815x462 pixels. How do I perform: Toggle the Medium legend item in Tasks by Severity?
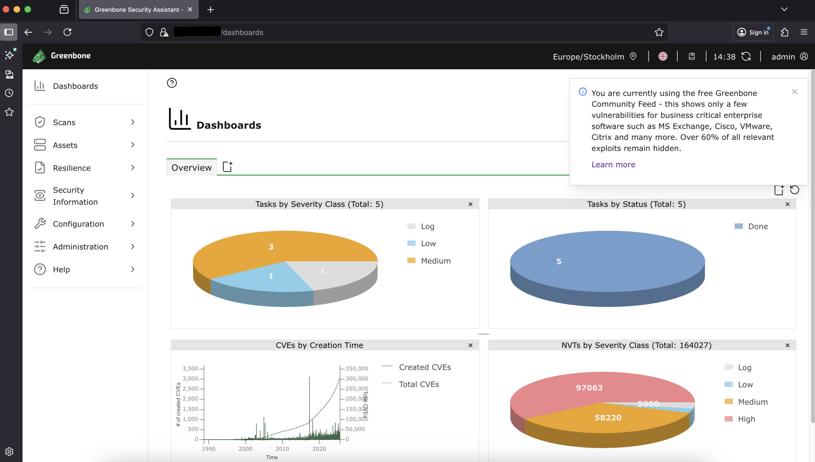coord(435,261)
